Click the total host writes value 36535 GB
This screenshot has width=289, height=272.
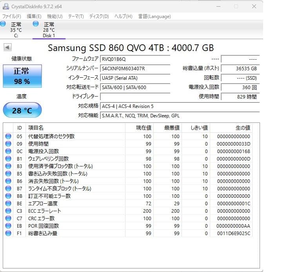[x=240, y=68]
